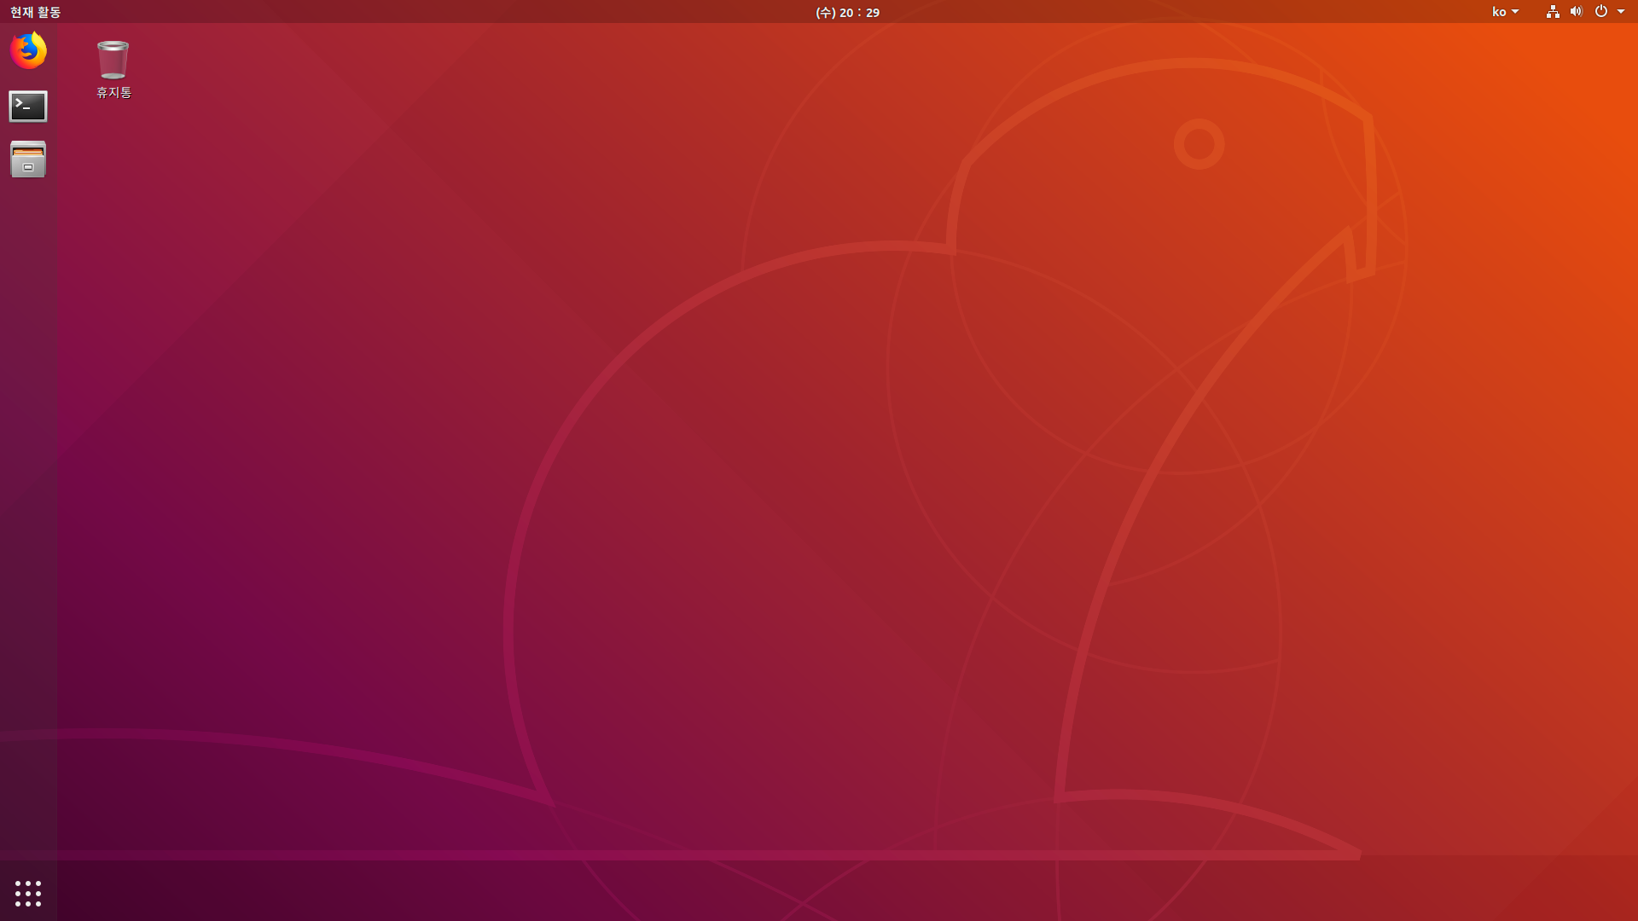Click the beaver's eye circle on wallpaper
The width and height of the screenshot is (1638, 921).
pos(1199,144)
